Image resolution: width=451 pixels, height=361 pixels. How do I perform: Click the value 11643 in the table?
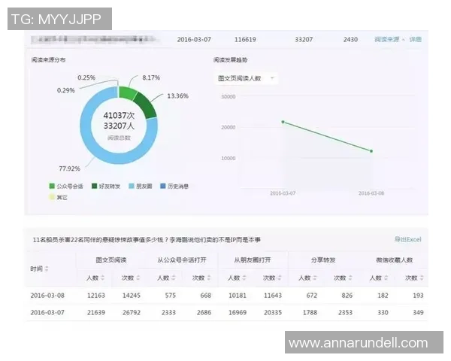coord(273,296)
